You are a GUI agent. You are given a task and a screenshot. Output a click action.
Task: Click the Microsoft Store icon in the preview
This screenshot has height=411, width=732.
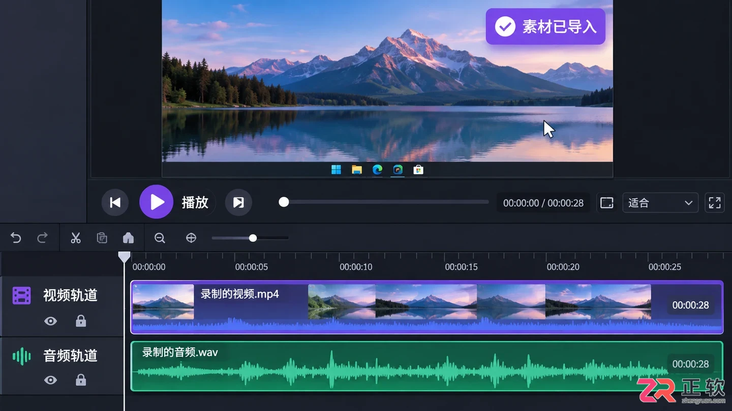418,169
